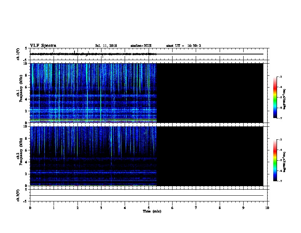The width and height of the screenshot is (301, 233).
Task: Click the ch.1 voltage waveform trace
Action: (x=147, y=54)
